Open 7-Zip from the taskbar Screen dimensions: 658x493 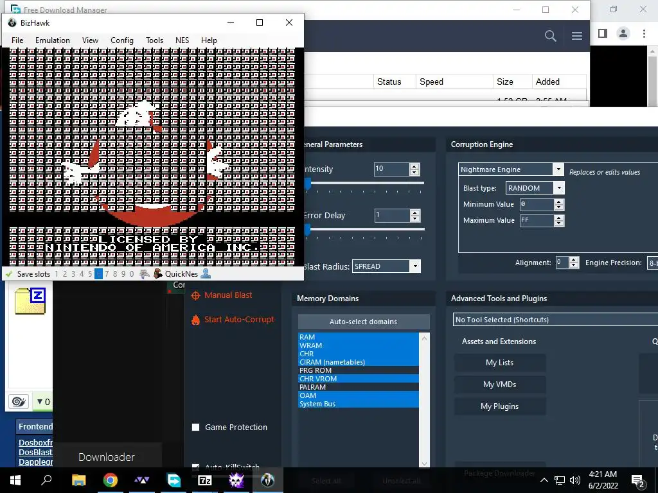point(205,480)
